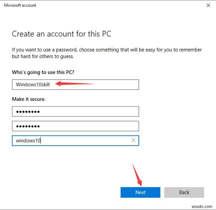Image resolution: width=216 pixels, height=210 pixels.
Task: Go back with the Back button
Action: (x=184, y=192)
